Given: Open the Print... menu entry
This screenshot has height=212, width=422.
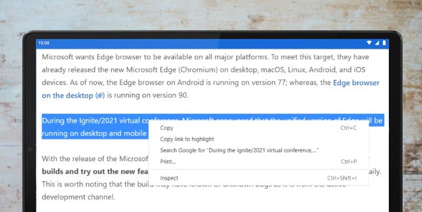Looking at the screenshot, I should 168,161.
